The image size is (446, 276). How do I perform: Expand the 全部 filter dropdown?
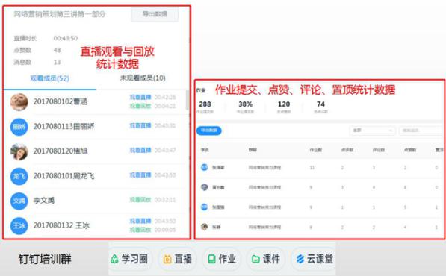tap(372, 131)
